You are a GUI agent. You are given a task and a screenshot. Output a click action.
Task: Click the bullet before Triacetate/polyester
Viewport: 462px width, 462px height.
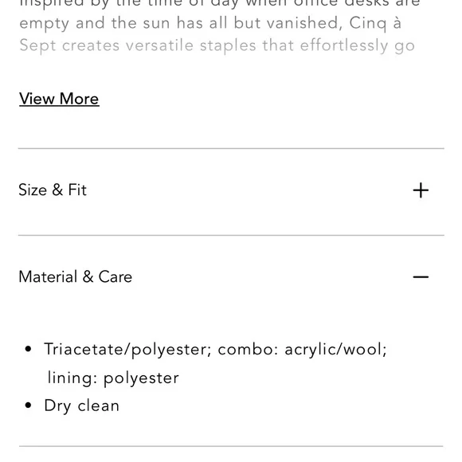[28, 349]
